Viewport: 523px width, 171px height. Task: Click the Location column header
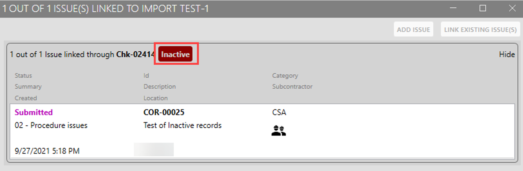156,98
